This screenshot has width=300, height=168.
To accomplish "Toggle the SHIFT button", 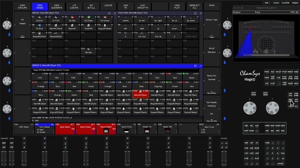I will coord(247,131).
